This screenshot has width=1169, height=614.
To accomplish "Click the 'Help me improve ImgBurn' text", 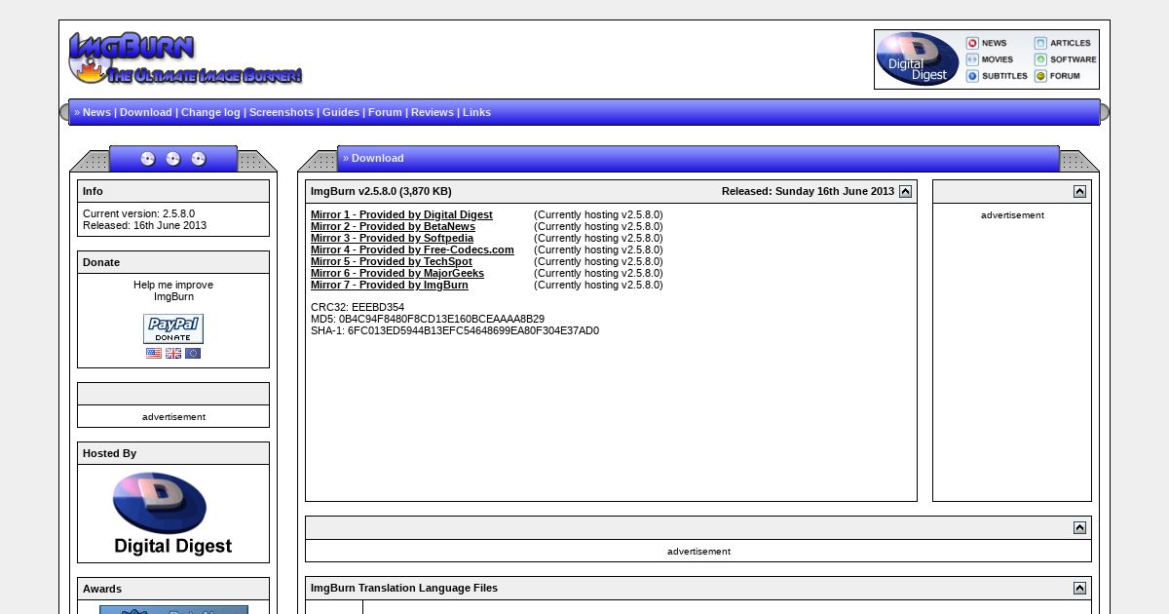I will [173, 290].
